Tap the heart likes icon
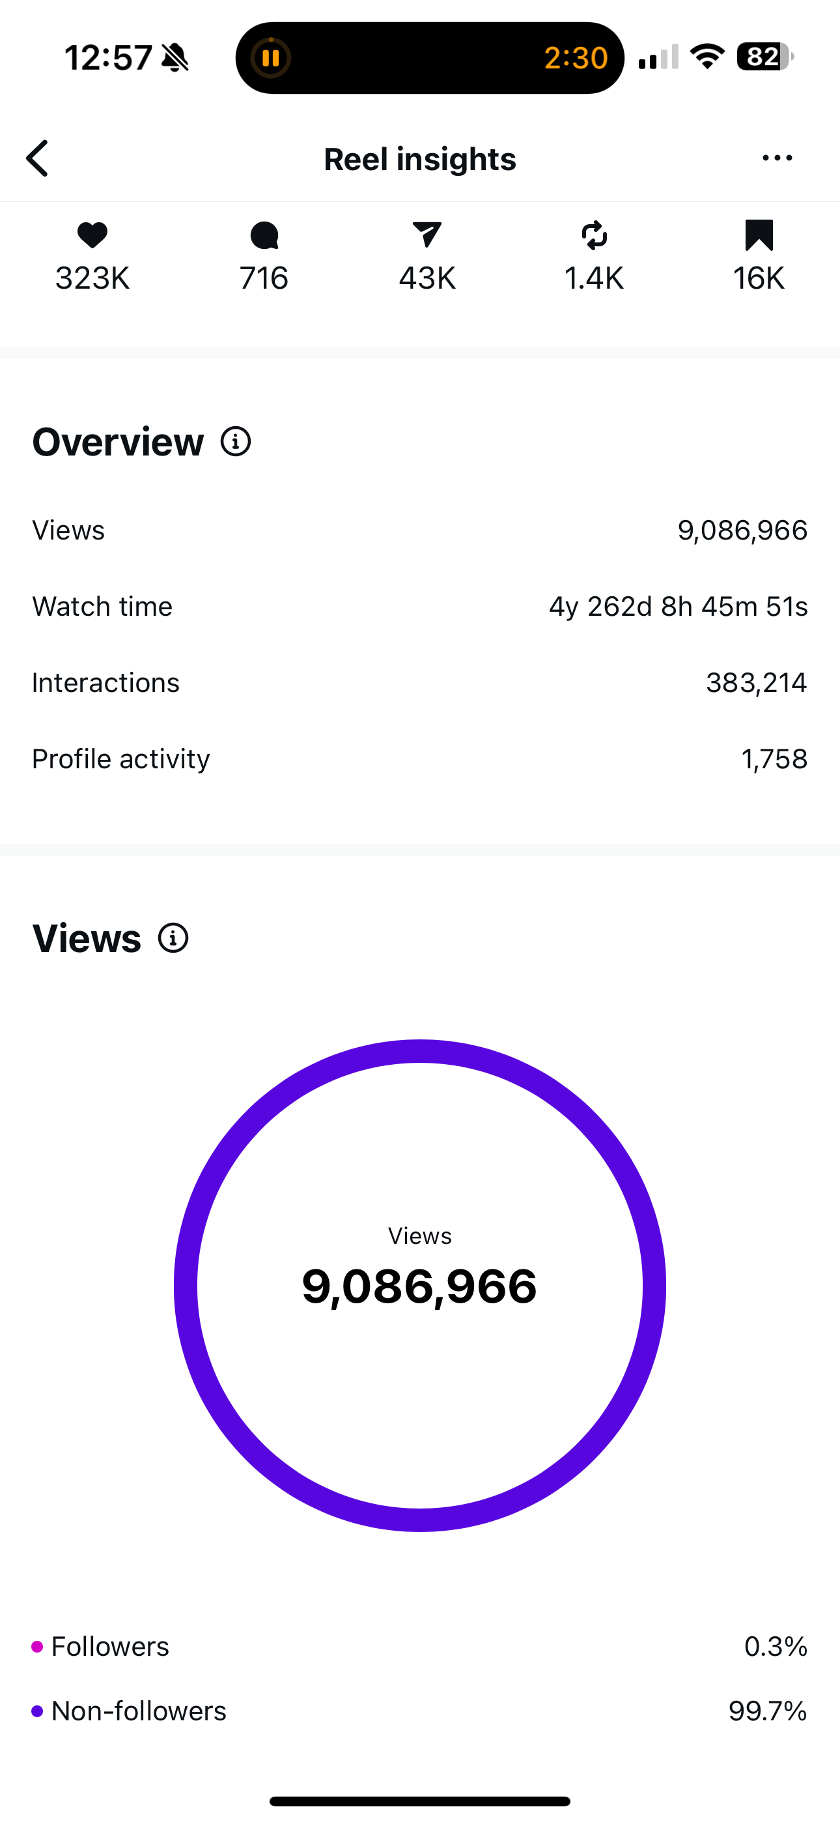 point(92,235)
